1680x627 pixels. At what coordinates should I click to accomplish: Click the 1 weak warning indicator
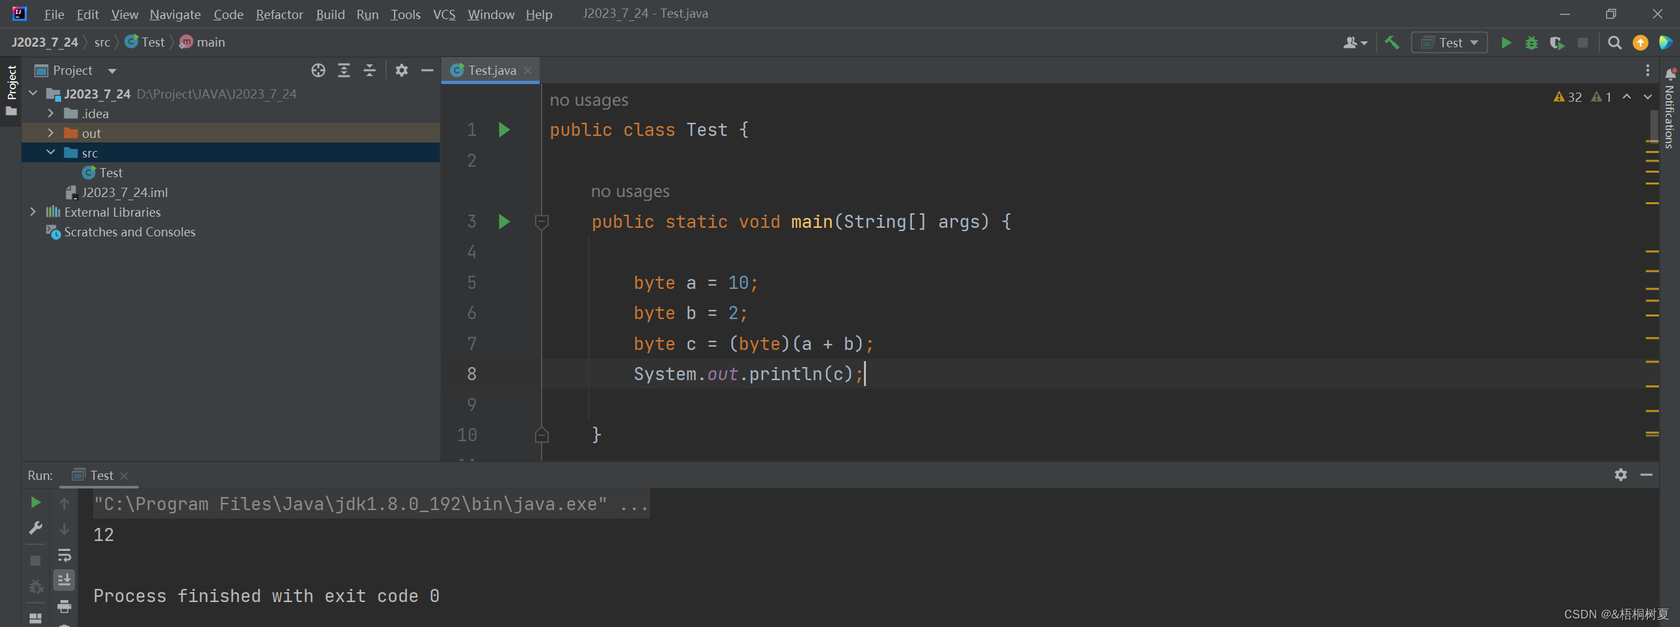coord(1602,97)
